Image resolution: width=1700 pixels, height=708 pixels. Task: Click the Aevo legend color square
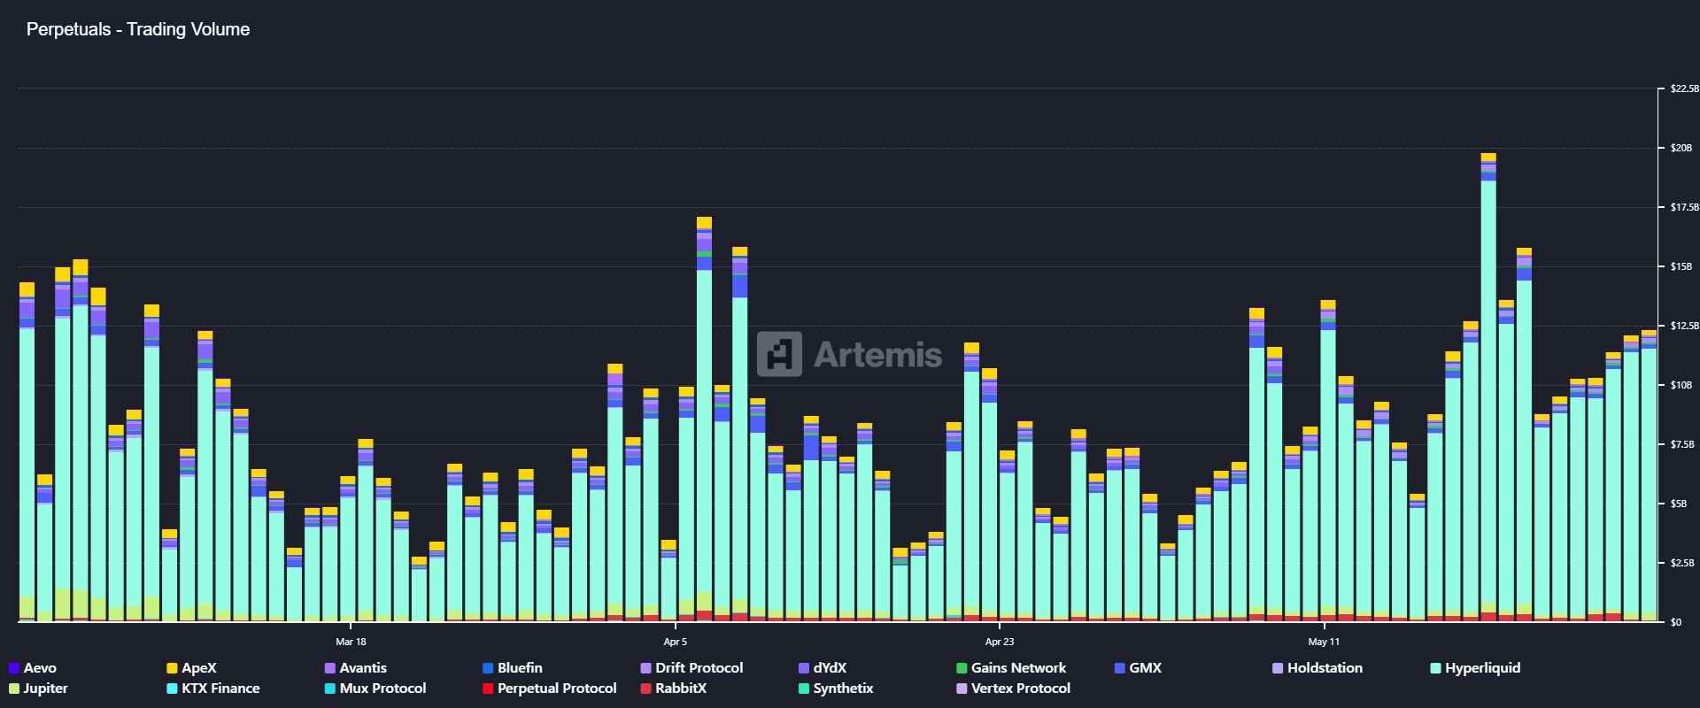click(x=13, y=668)
